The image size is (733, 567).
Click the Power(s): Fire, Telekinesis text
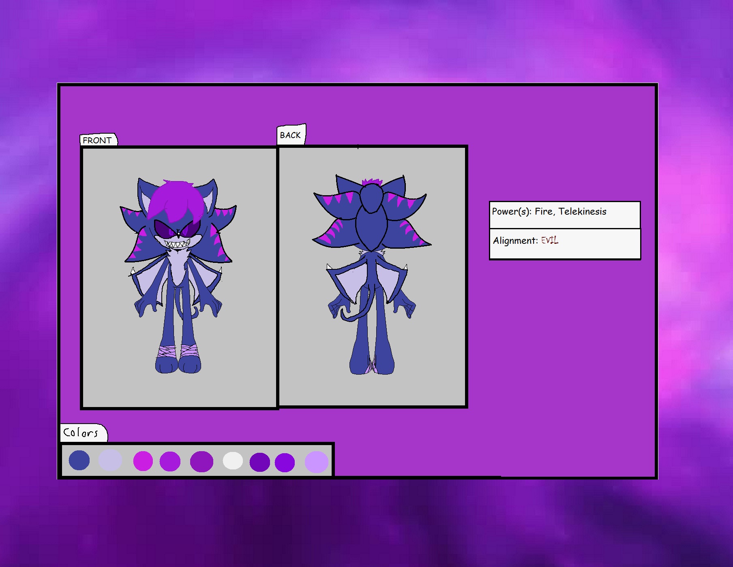(549, 211)
